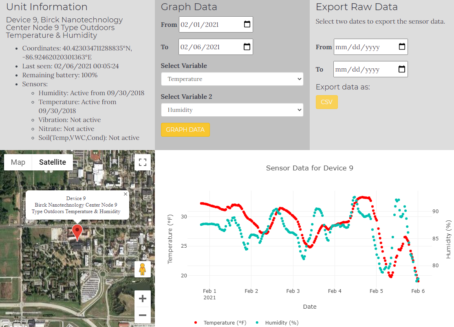Image resolution: width=454 pixels, height=327 pixels.
Task: Export data with the CSV button
Action: [x=326, y=102]
